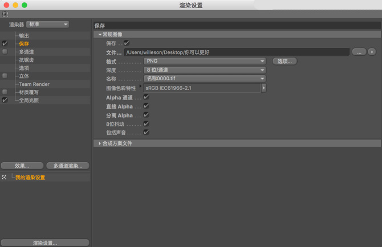
Task: Select 选项 in the settings list
Action: coord(24,68)
